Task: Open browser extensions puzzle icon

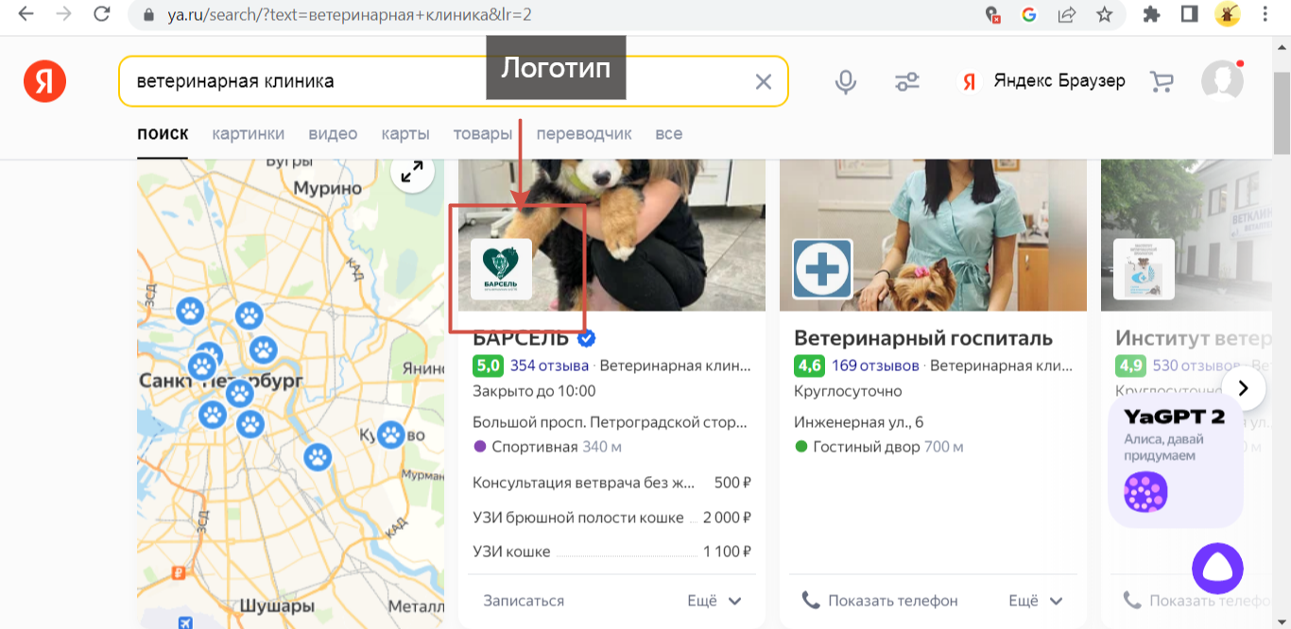Action: [1151, 14]
